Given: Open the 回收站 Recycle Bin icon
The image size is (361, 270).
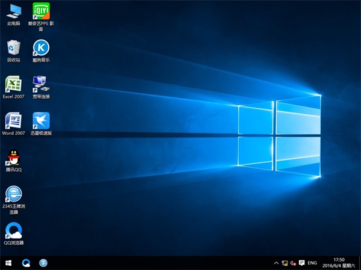Looking at the screenshot, I should (13, 48).
